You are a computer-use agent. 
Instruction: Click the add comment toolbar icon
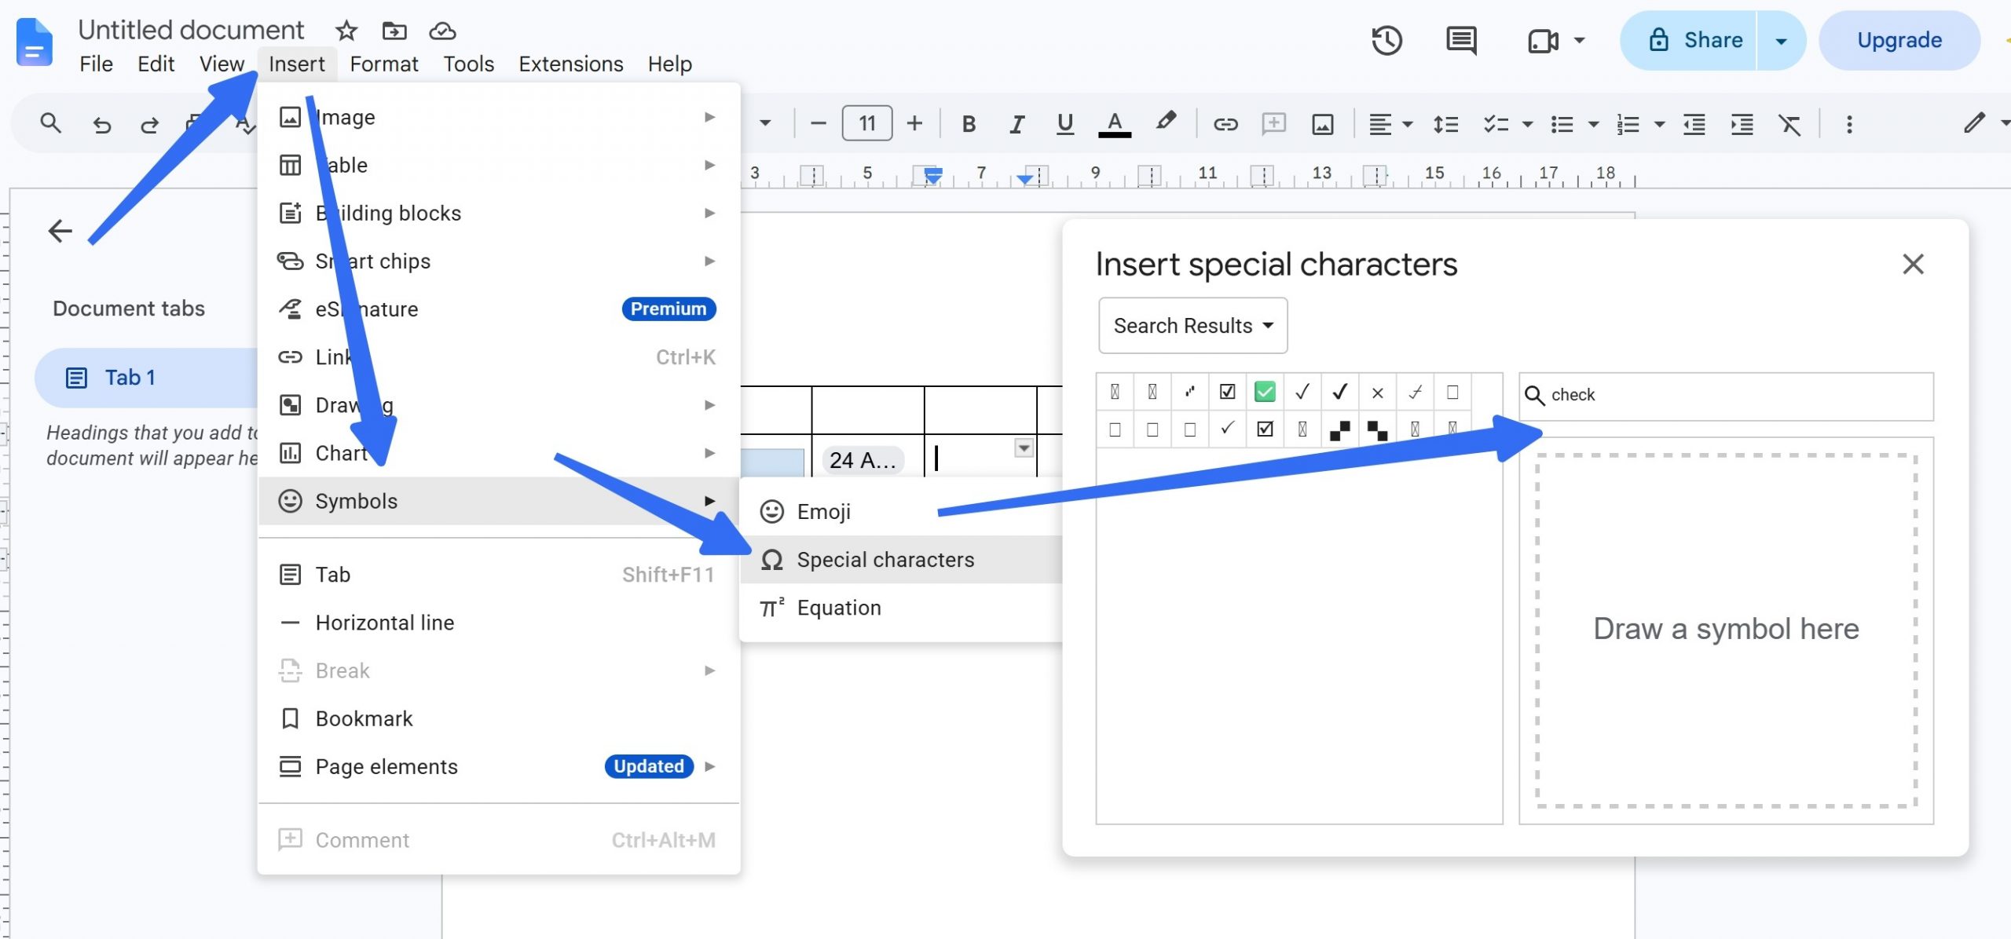pos(1273,124)
